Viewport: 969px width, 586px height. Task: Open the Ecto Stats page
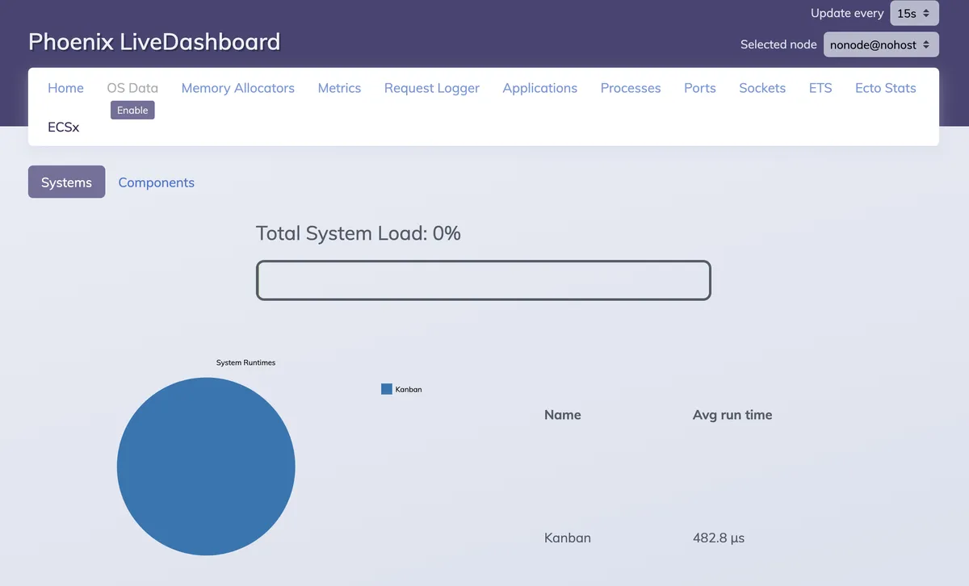tap(885, 88)
